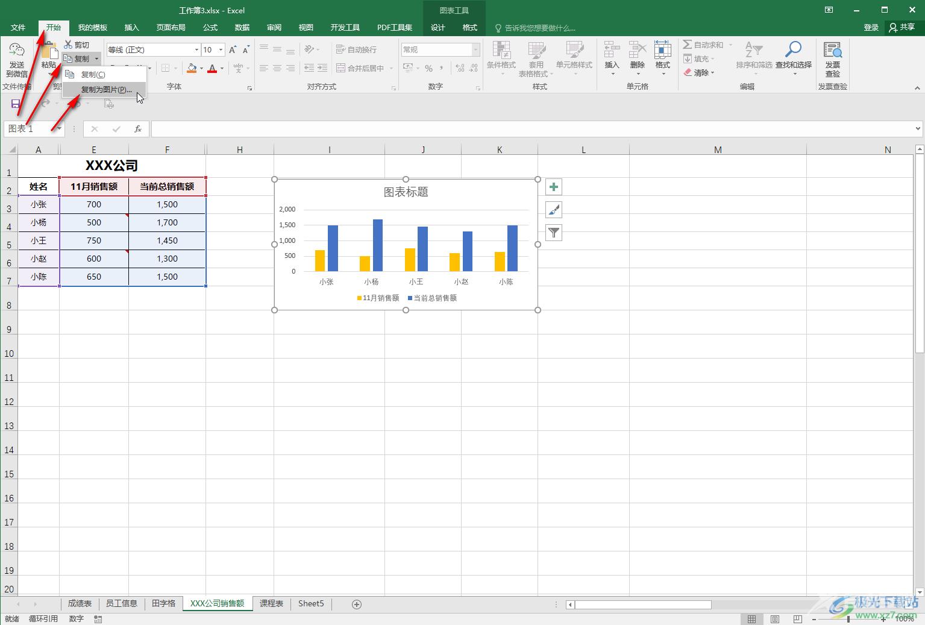
Task: Switch to Page Break Preview in status bar
Action: coord(798,619)
